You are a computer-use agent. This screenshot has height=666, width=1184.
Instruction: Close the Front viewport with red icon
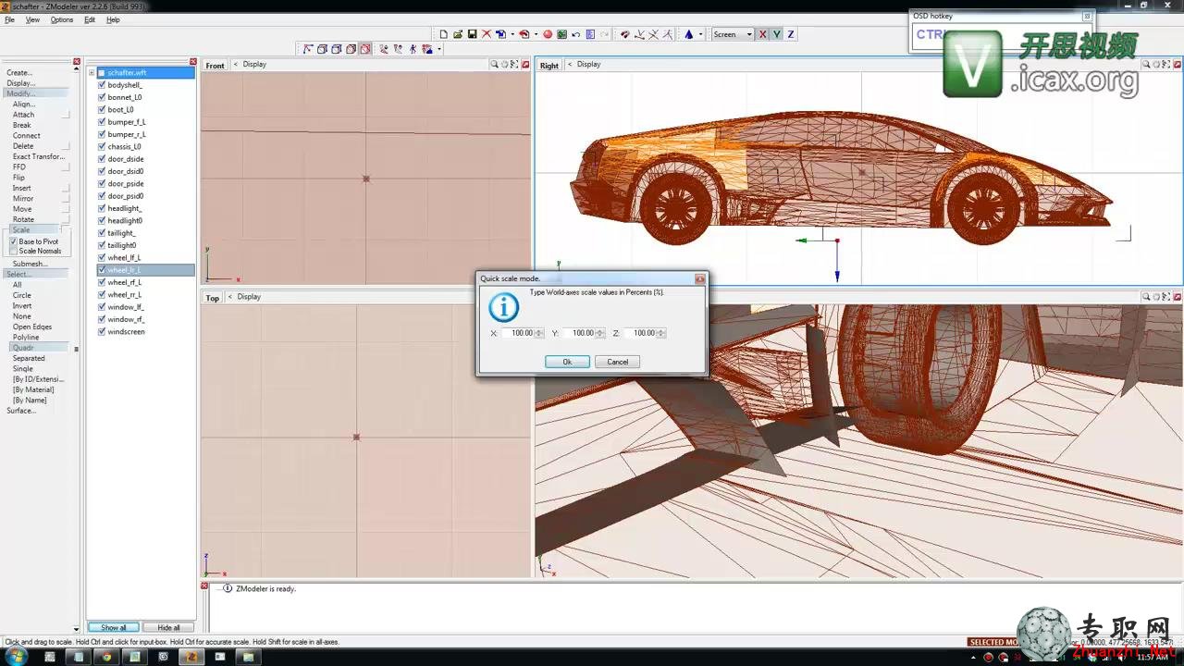(526, 65)
